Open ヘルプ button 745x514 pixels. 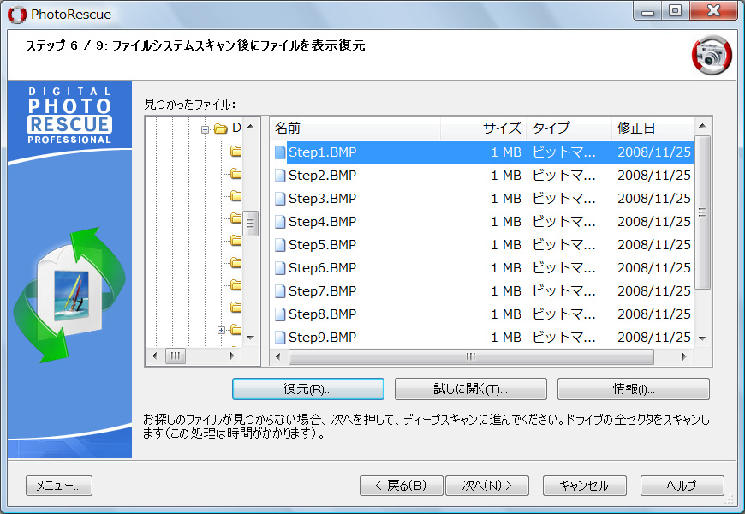682,486
